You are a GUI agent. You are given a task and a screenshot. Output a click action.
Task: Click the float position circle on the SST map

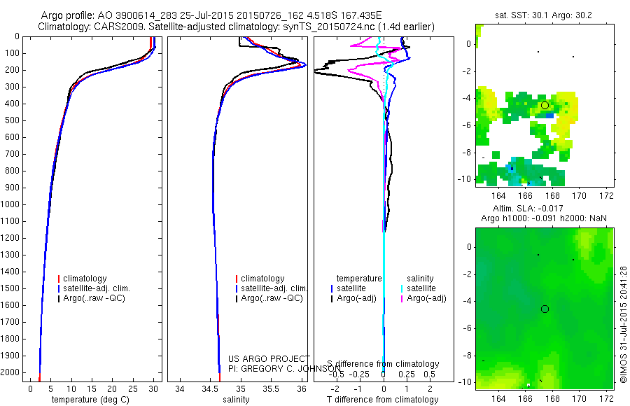[545, 105]
